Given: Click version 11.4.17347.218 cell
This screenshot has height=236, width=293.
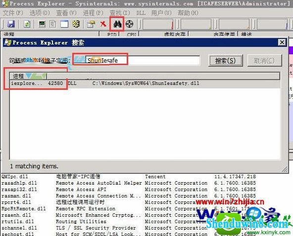Looking at the screenshot, I should [x=235, y=177].
